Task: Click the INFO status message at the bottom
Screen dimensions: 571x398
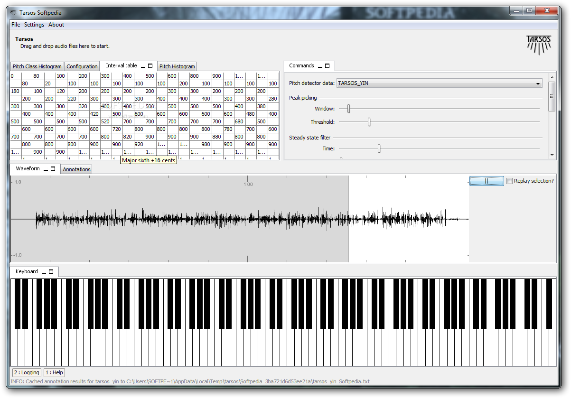Action: point(190,381)
